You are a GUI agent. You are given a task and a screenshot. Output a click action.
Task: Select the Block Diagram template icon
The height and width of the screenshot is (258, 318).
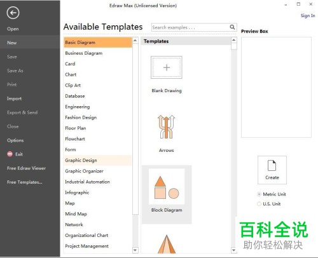point(167,187)
